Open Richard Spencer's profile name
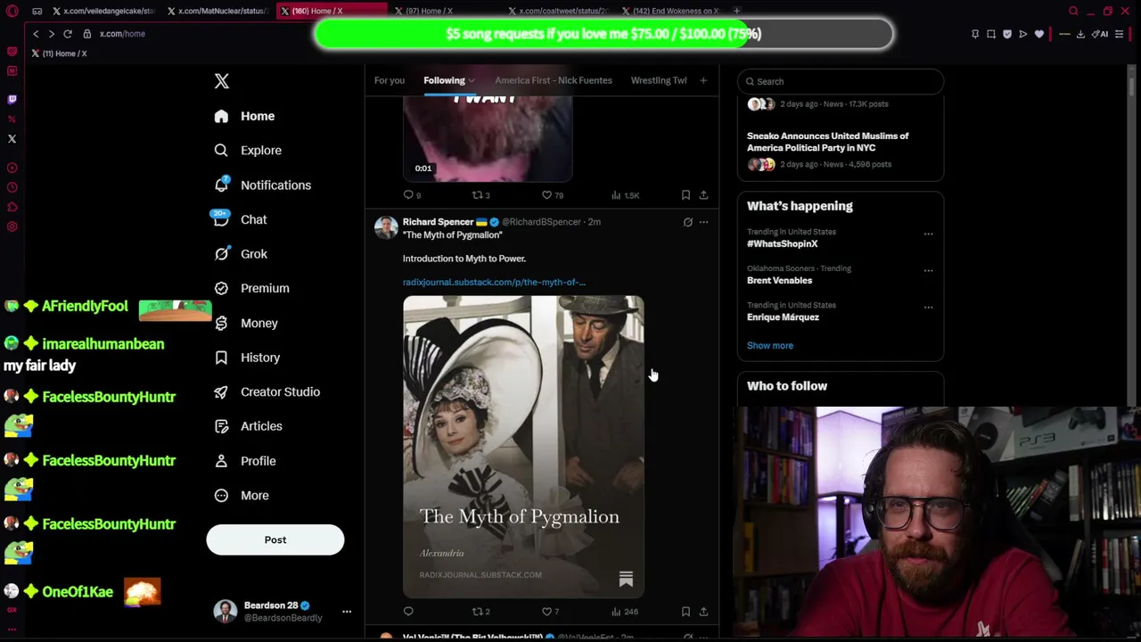The width and height of the screenshot is (1141, 642). tap(439, 222)
